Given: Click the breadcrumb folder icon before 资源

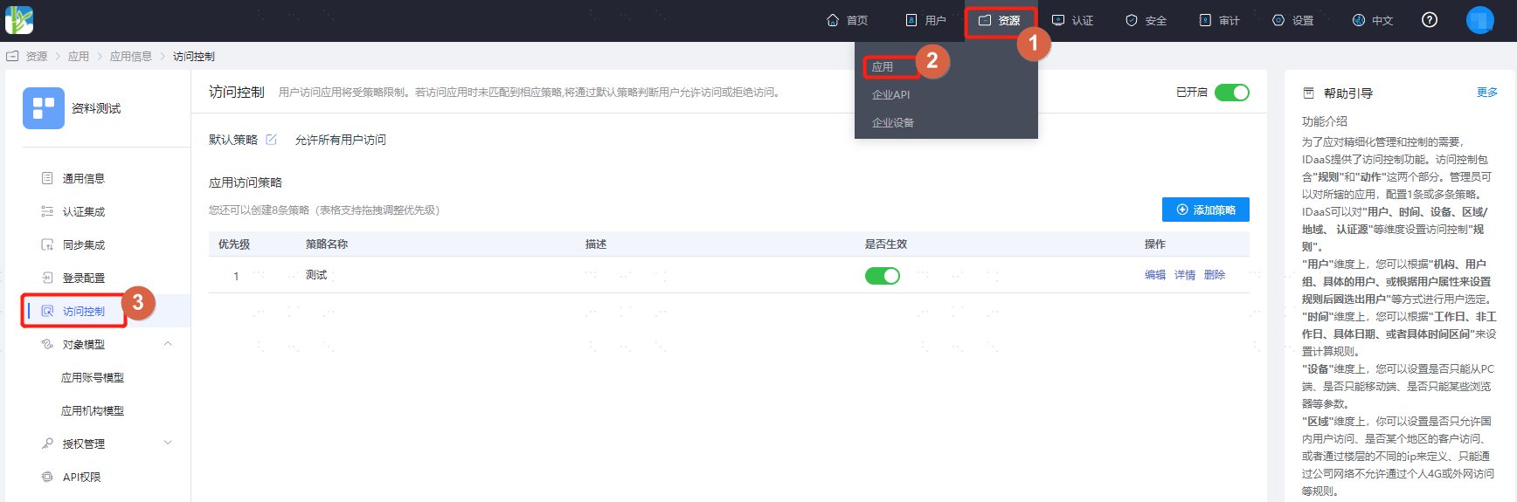Looking at the screenshot, I should point(12,56).
